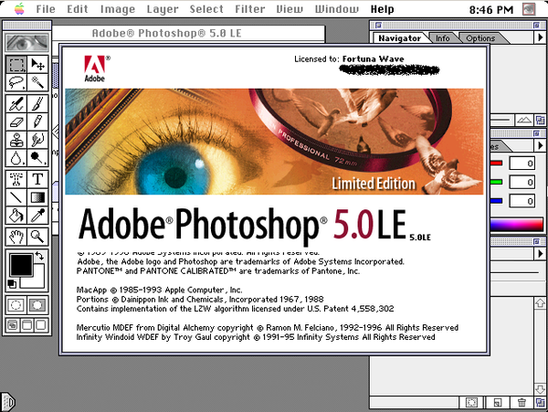548x412 pixels.
Task: Open the Color palette menu arrow
Action: (x=540, y=144)
